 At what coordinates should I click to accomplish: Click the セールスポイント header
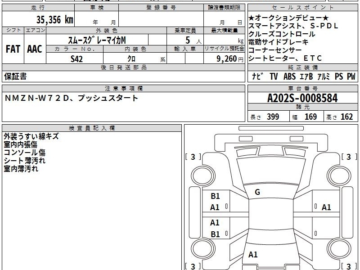[x=302, y=8]
